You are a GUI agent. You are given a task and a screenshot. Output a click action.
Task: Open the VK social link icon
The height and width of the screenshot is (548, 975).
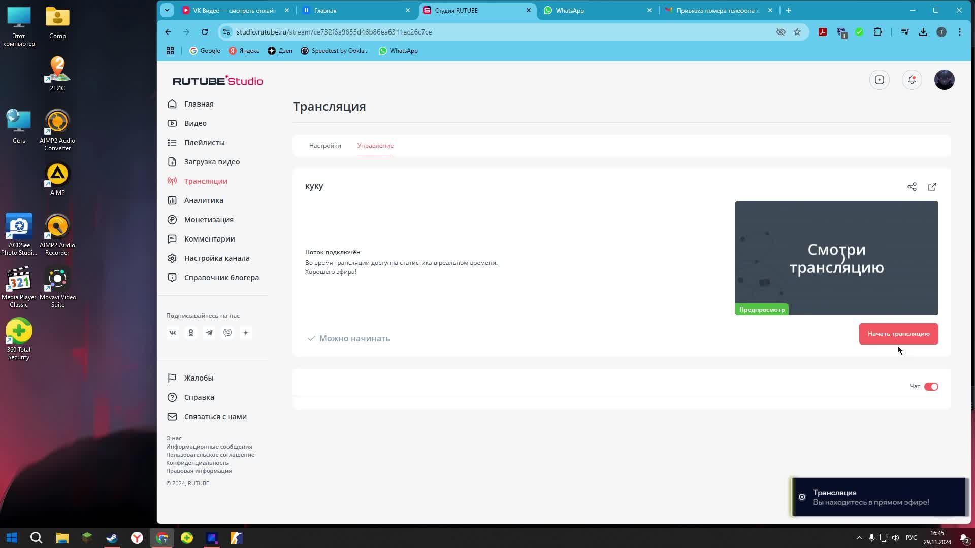(173, 333)
